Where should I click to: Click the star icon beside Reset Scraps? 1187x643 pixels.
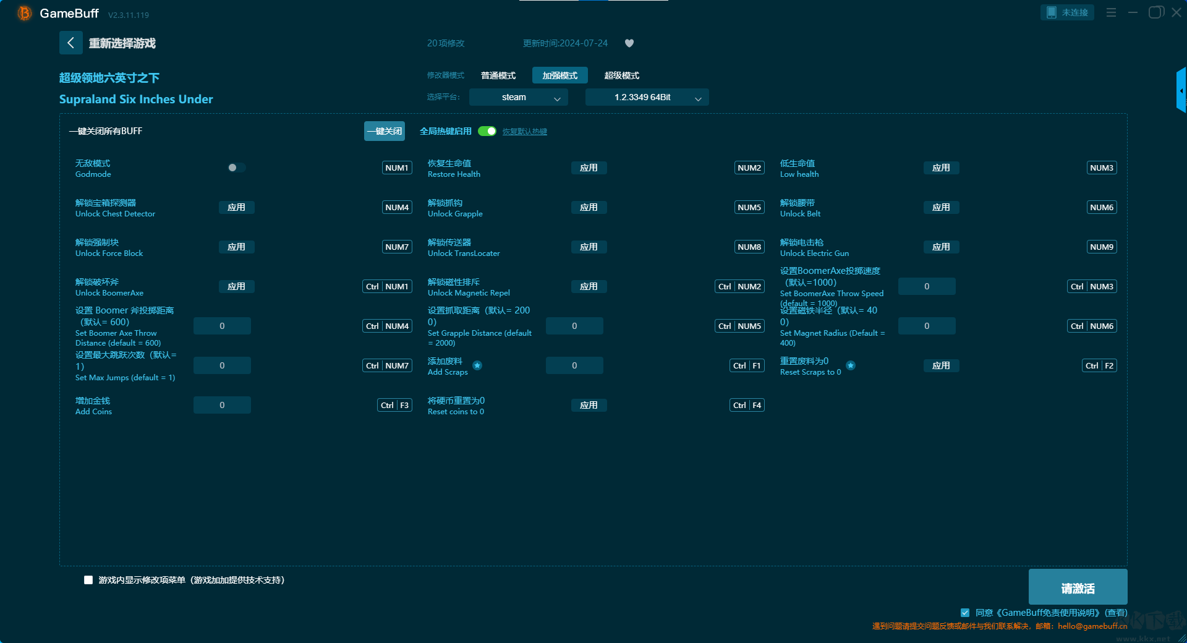(x=851, y=365)
